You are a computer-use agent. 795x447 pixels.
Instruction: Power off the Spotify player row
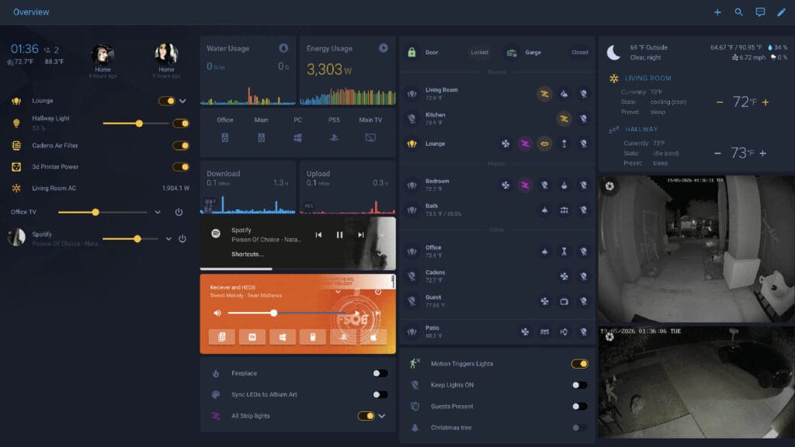coord(182,239)
